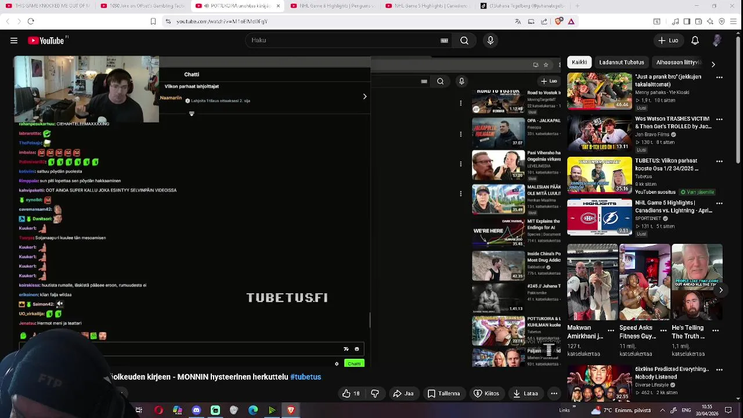
Task: Open the translate page icon
Action: click(x=518, y=21)
